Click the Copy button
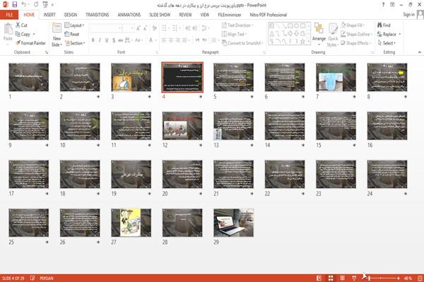This screenshot has height=282, width=424. pyautogui.click(x=23, y=34)
